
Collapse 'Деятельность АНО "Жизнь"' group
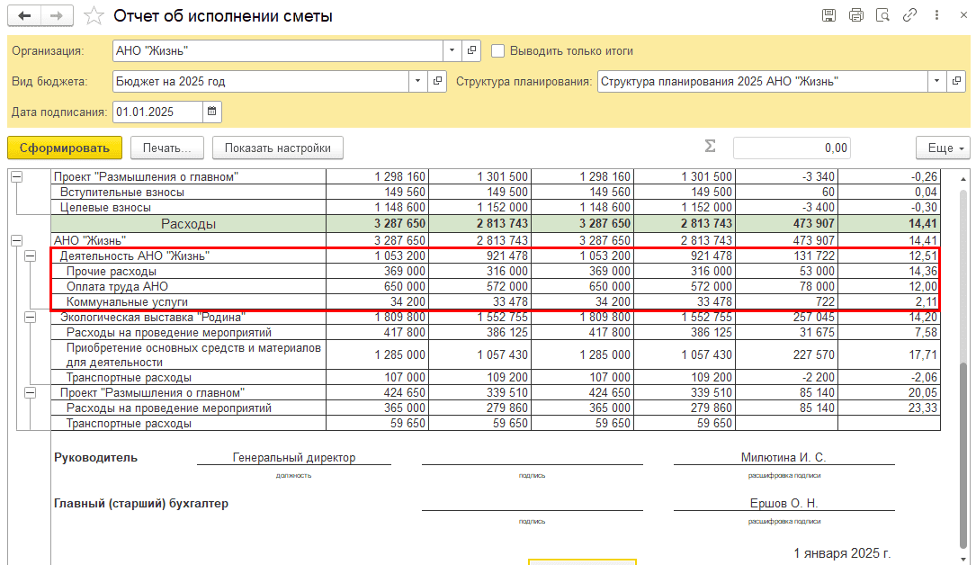(30, 256)
